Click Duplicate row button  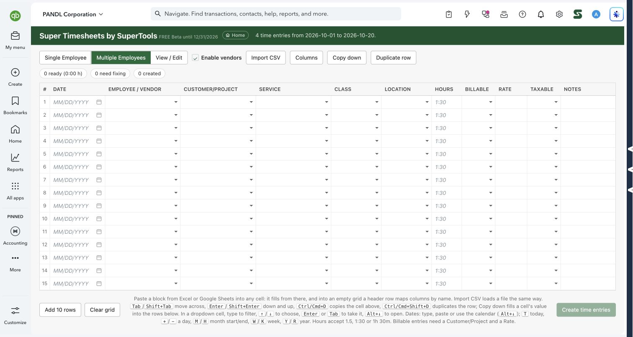pos(394,58)
